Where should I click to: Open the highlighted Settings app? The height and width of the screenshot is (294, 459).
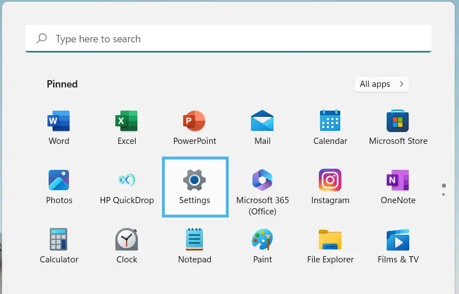(195, 187)
